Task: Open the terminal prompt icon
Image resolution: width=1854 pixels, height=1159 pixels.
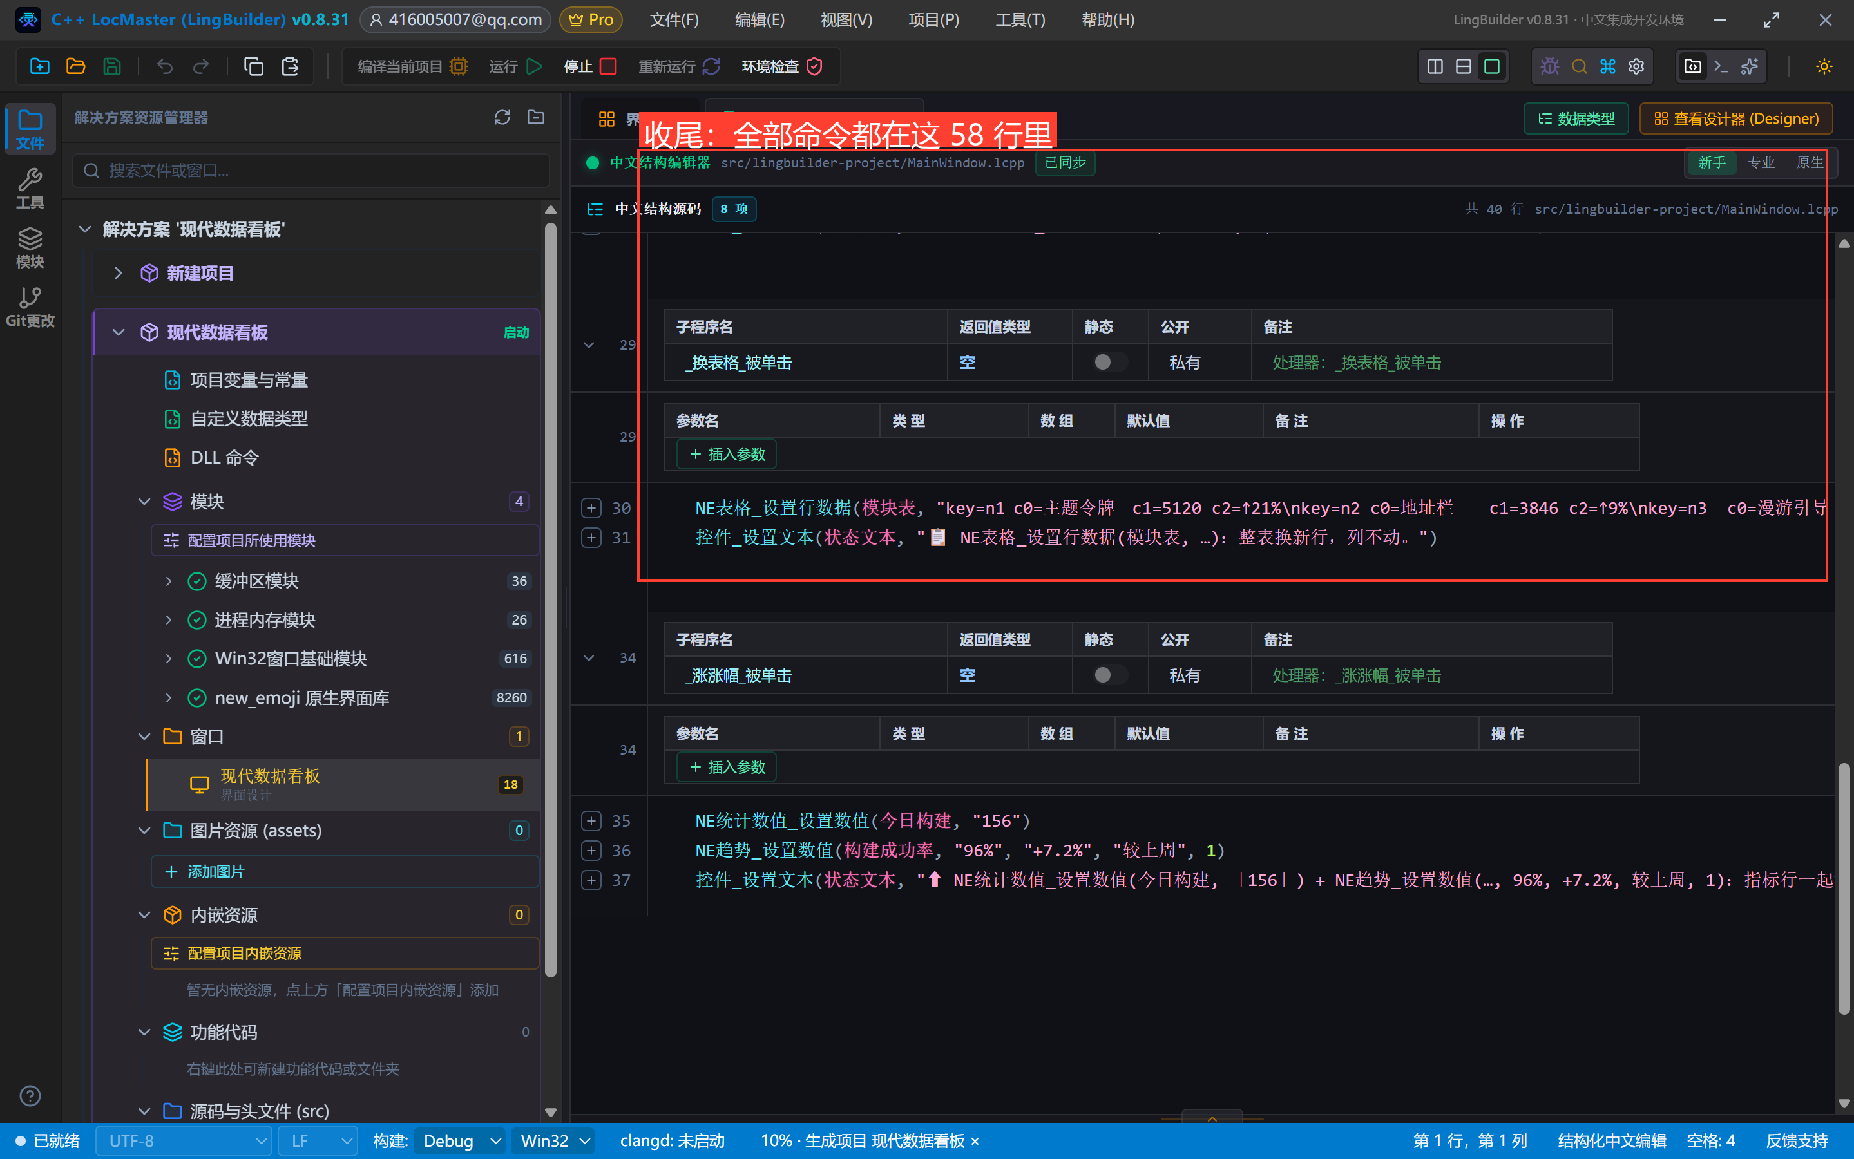Action: click(1721, 67)
